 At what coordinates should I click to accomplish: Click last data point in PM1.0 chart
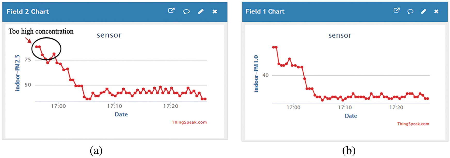coord(428,98)
